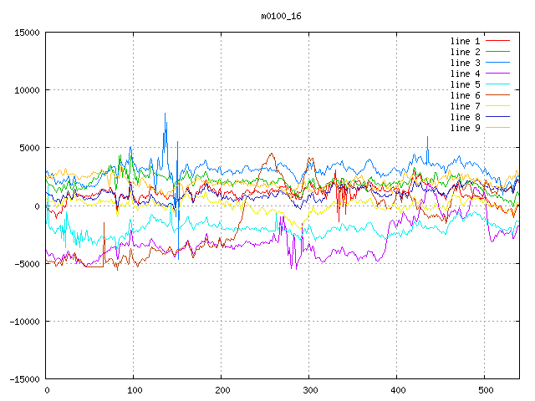Screen dimensions: 535x401
Task: Select the 500 x-axis tick label
Action: (x=485, y=390)
